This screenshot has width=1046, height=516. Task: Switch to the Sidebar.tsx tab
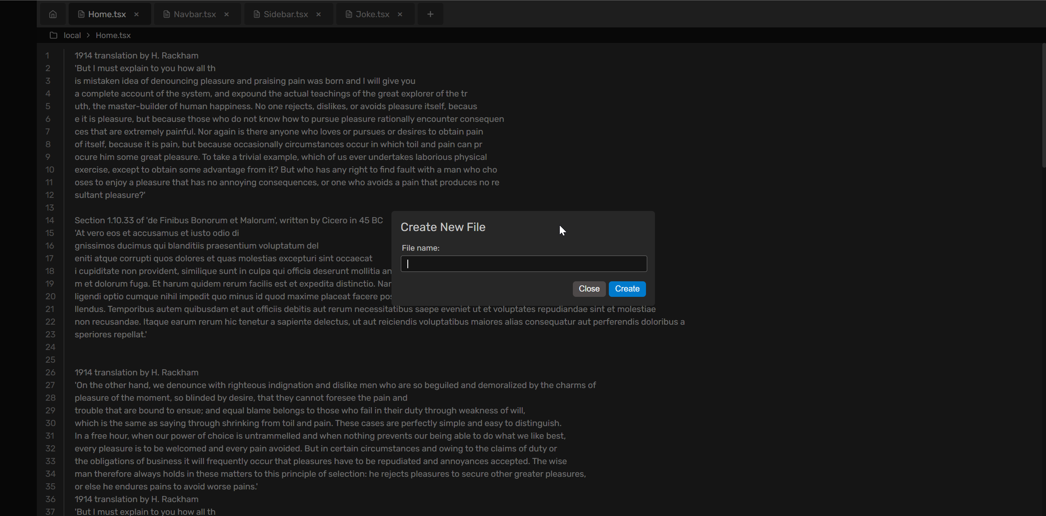[286, 14]
